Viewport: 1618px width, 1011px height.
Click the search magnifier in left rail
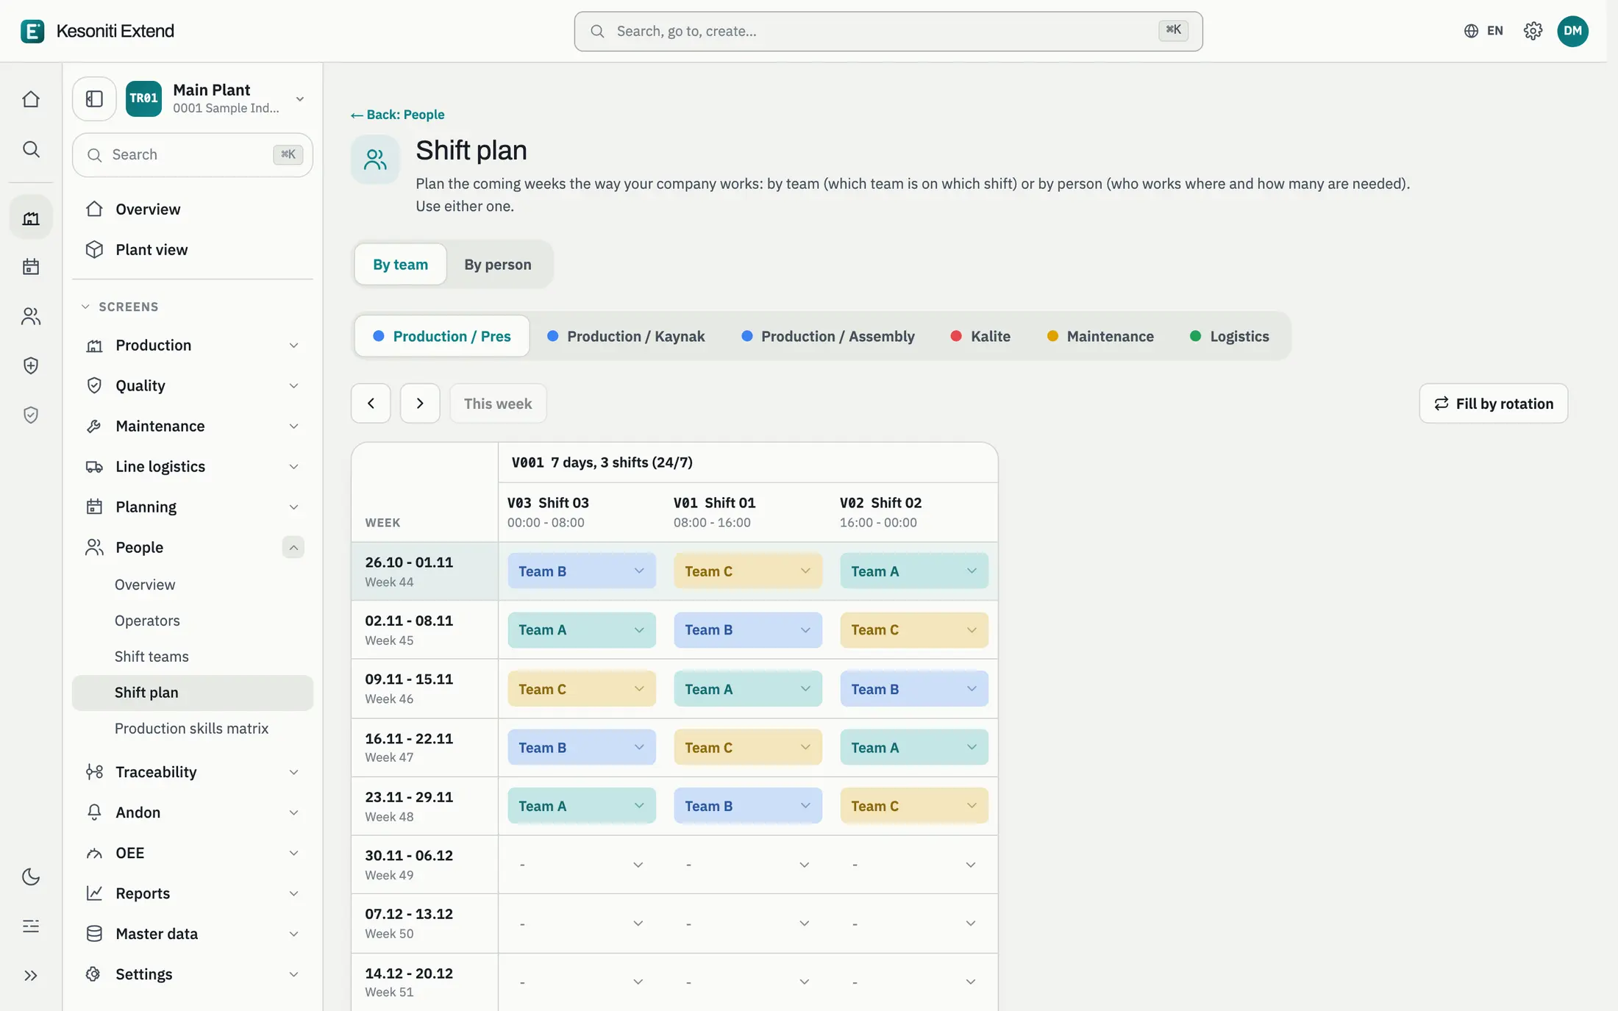coord(31,149)
